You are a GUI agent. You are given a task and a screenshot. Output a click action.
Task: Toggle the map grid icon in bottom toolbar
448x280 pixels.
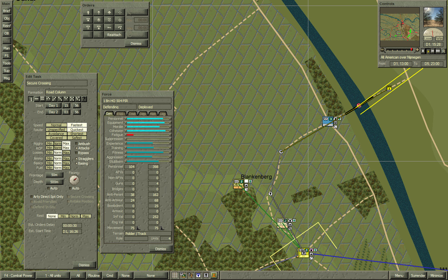[x=175, y=275]
